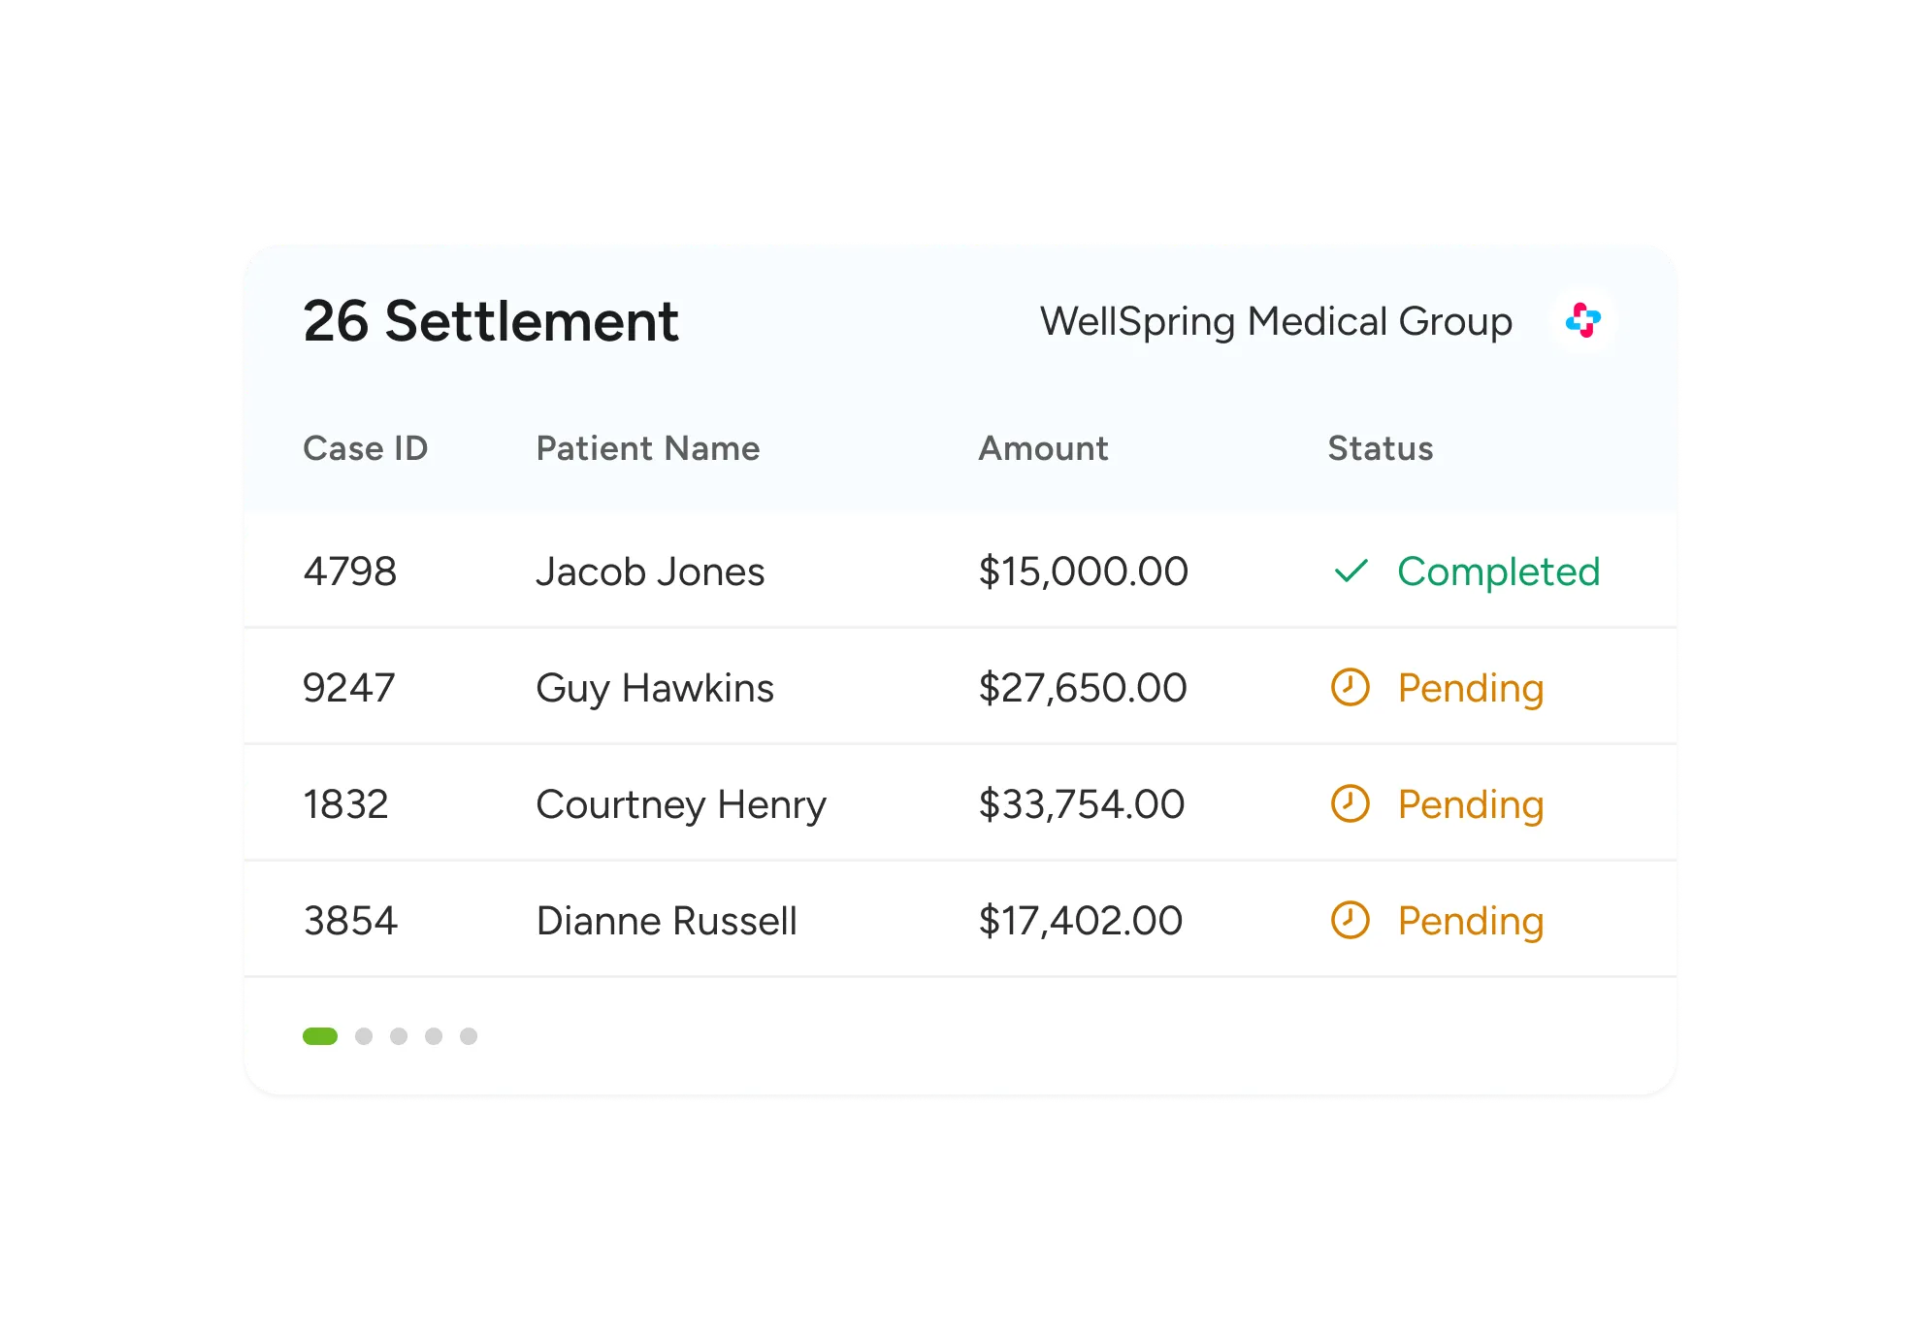Sort by the Amount column header
Viewport: 1921px width, 1339px height.
(x=1043, y=448)
